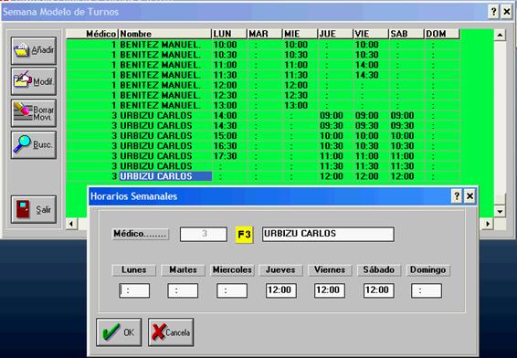Click help button in Semana Modelo de Turnos title bar
This screenshot has width=517, height=358.
(493, 12)
